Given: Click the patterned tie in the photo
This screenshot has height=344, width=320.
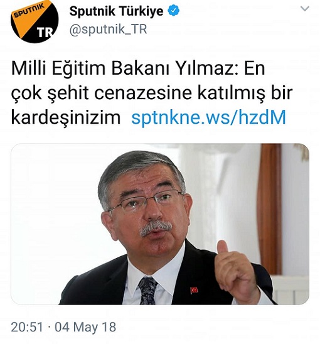Looking at the screenshot, I should 147,291.
